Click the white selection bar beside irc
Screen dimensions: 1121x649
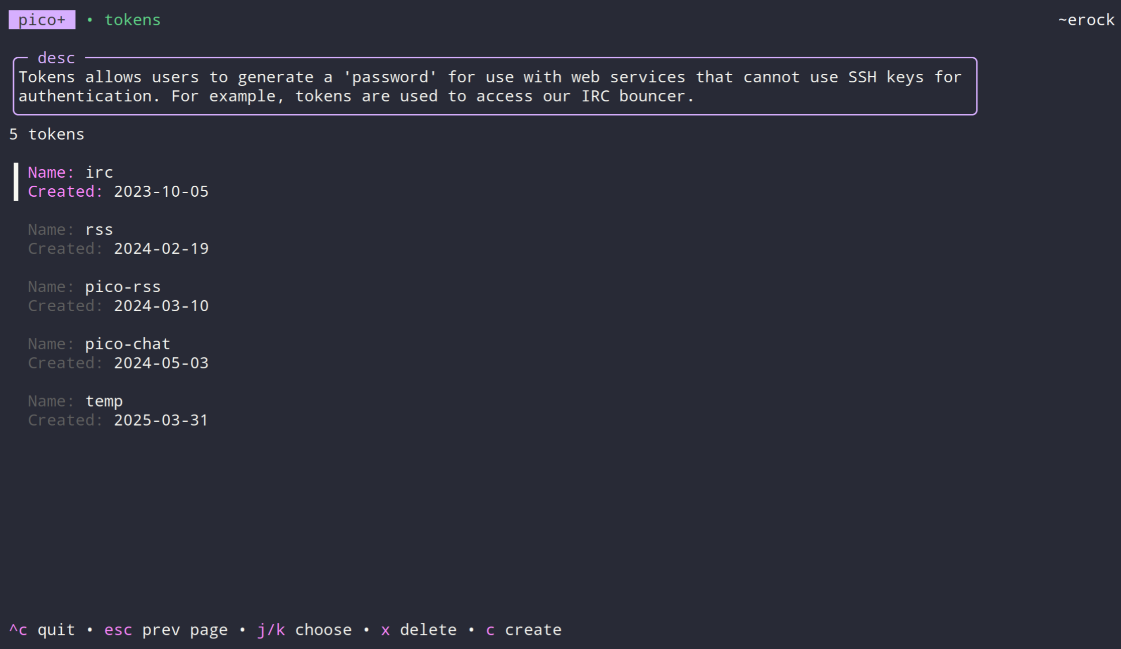(x=16, y=182)
